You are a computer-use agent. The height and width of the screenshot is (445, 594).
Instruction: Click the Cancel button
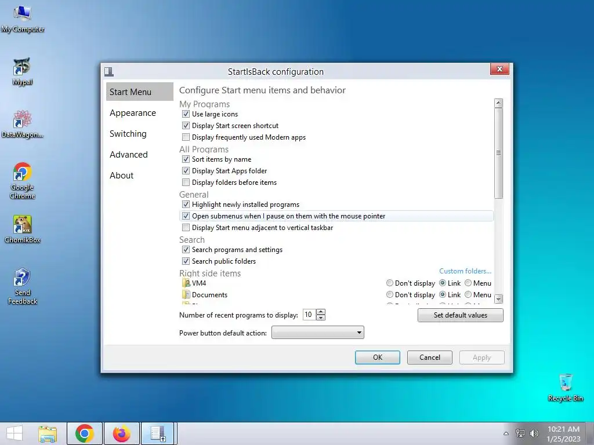pos(430,358)
